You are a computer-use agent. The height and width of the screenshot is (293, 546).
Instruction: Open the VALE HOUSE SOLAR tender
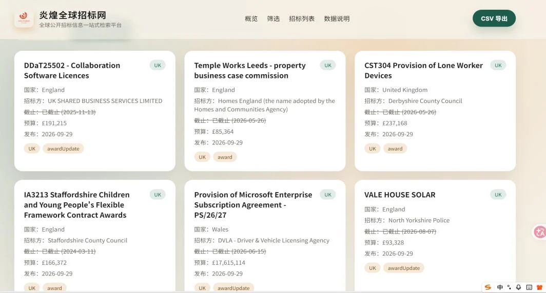(400, 195)
